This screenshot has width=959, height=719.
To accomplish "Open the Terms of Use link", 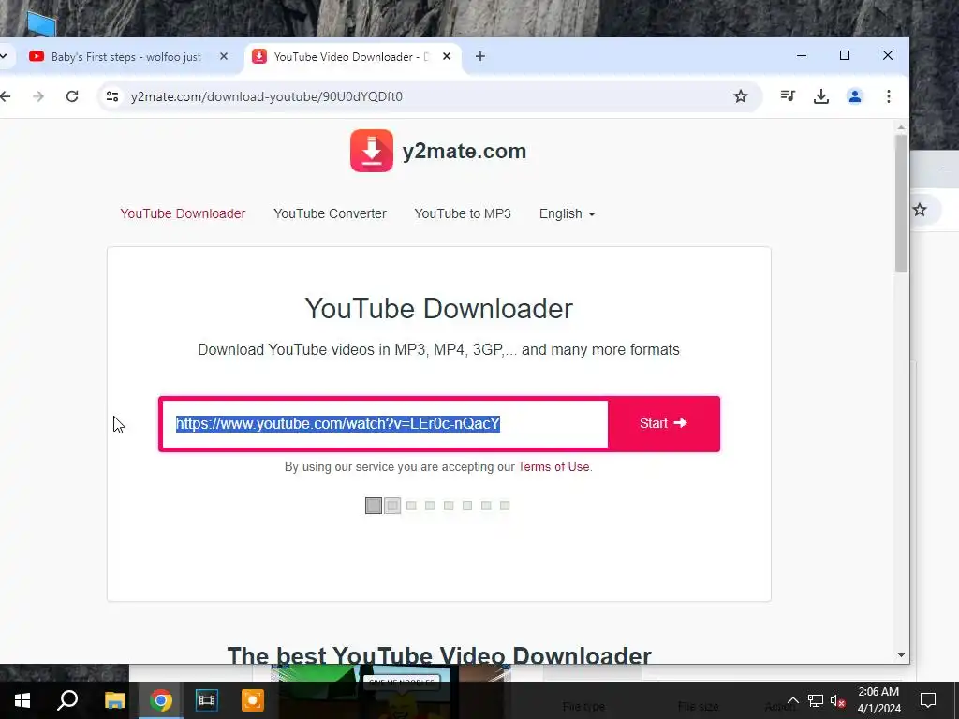I will point(553,466).
